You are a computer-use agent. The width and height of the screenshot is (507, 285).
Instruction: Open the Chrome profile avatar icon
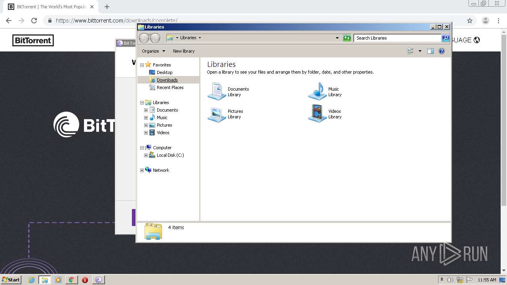pyautogui.click(x=486, y=21)
